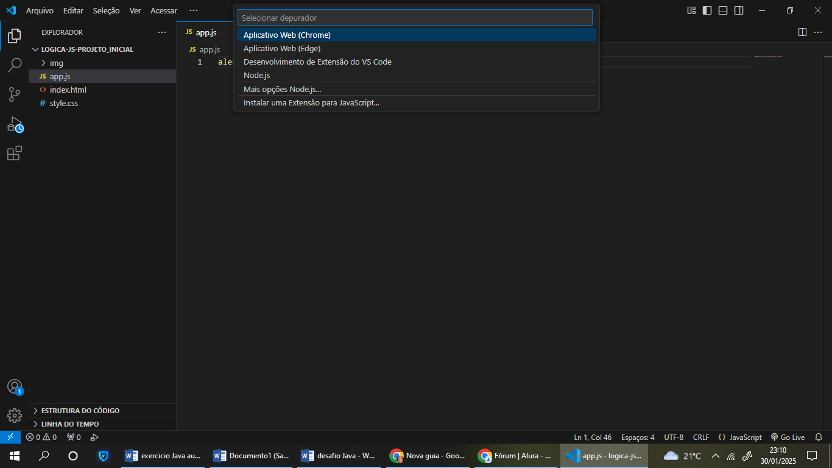Click Ln 1, Col 46 position indicator
Screen dimensions: 832x468
pyautogui.click(x=593, y=437)
